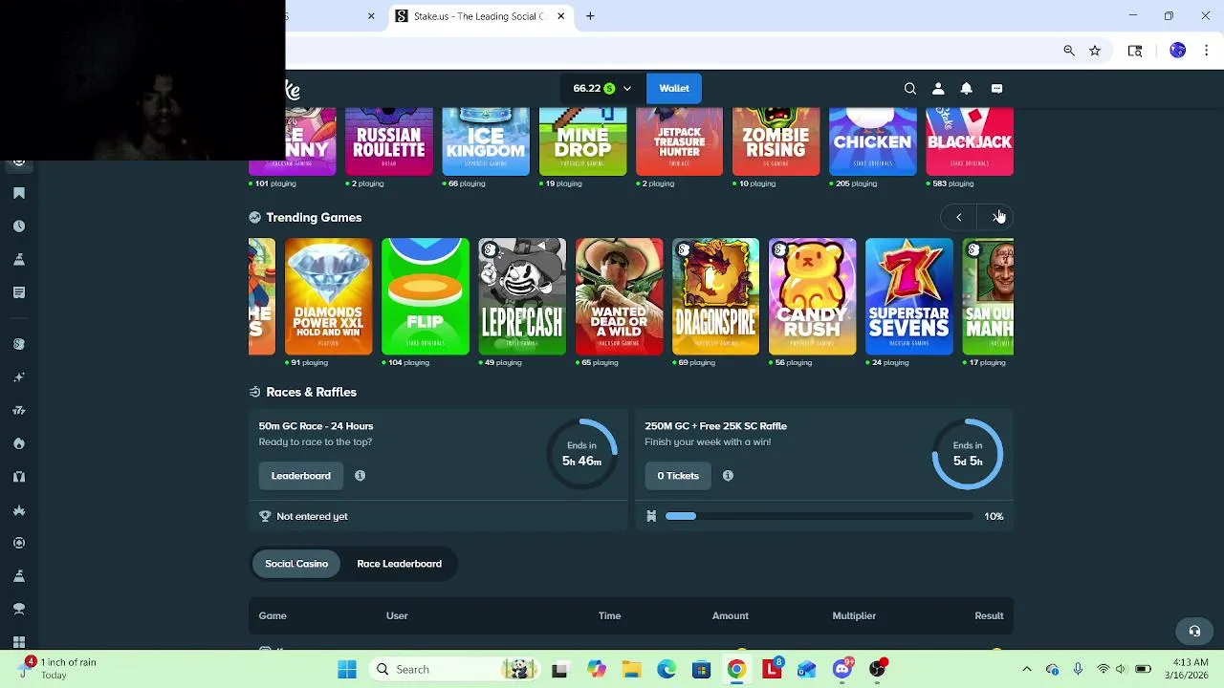Click the Multiplier column header
This screenshot has height=688, width=1224.
[854, 615]
